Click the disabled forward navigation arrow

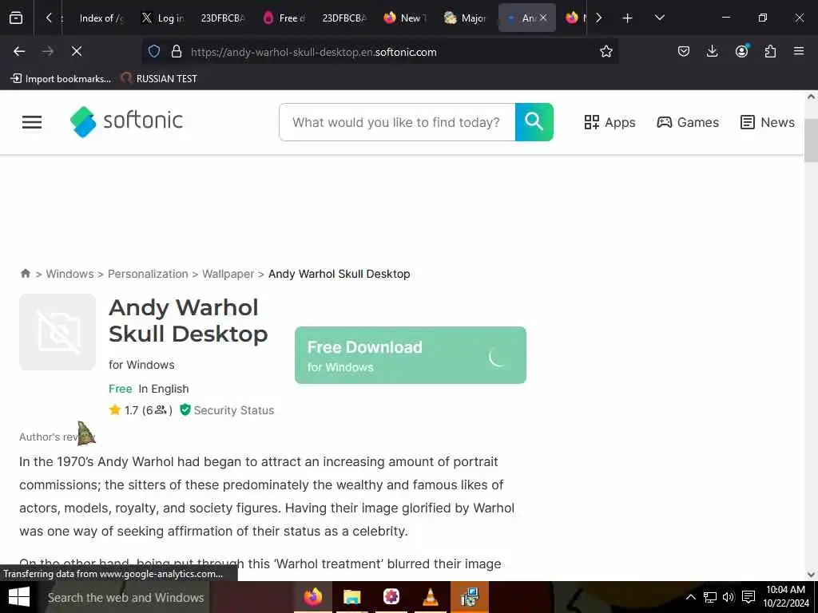pos(48,51)
